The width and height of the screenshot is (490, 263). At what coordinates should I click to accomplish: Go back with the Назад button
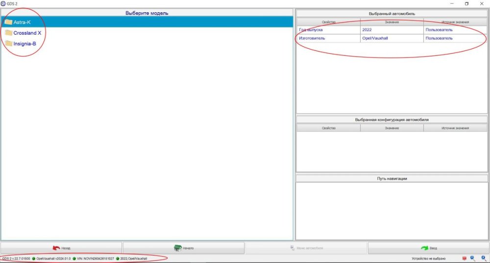[x=61, y=248]
